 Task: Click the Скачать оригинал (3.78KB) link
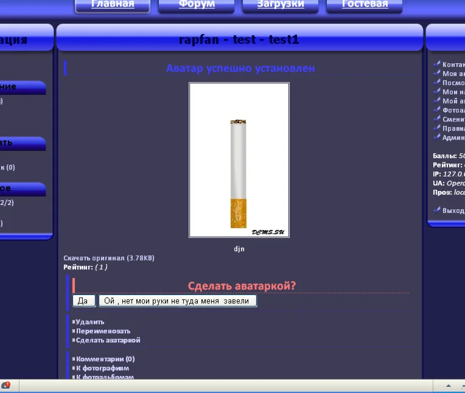109,258
